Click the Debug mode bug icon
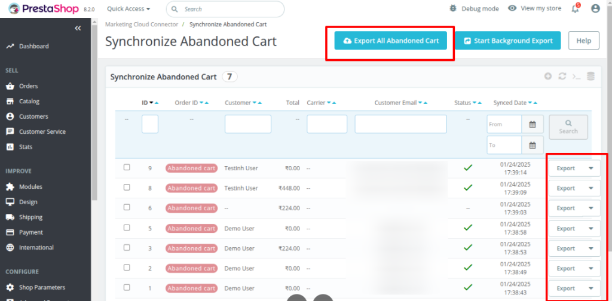The image size is (612, 301). coord(453,8)
